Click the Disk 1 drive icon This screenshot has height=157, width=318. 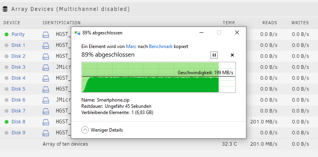point(46,45)
